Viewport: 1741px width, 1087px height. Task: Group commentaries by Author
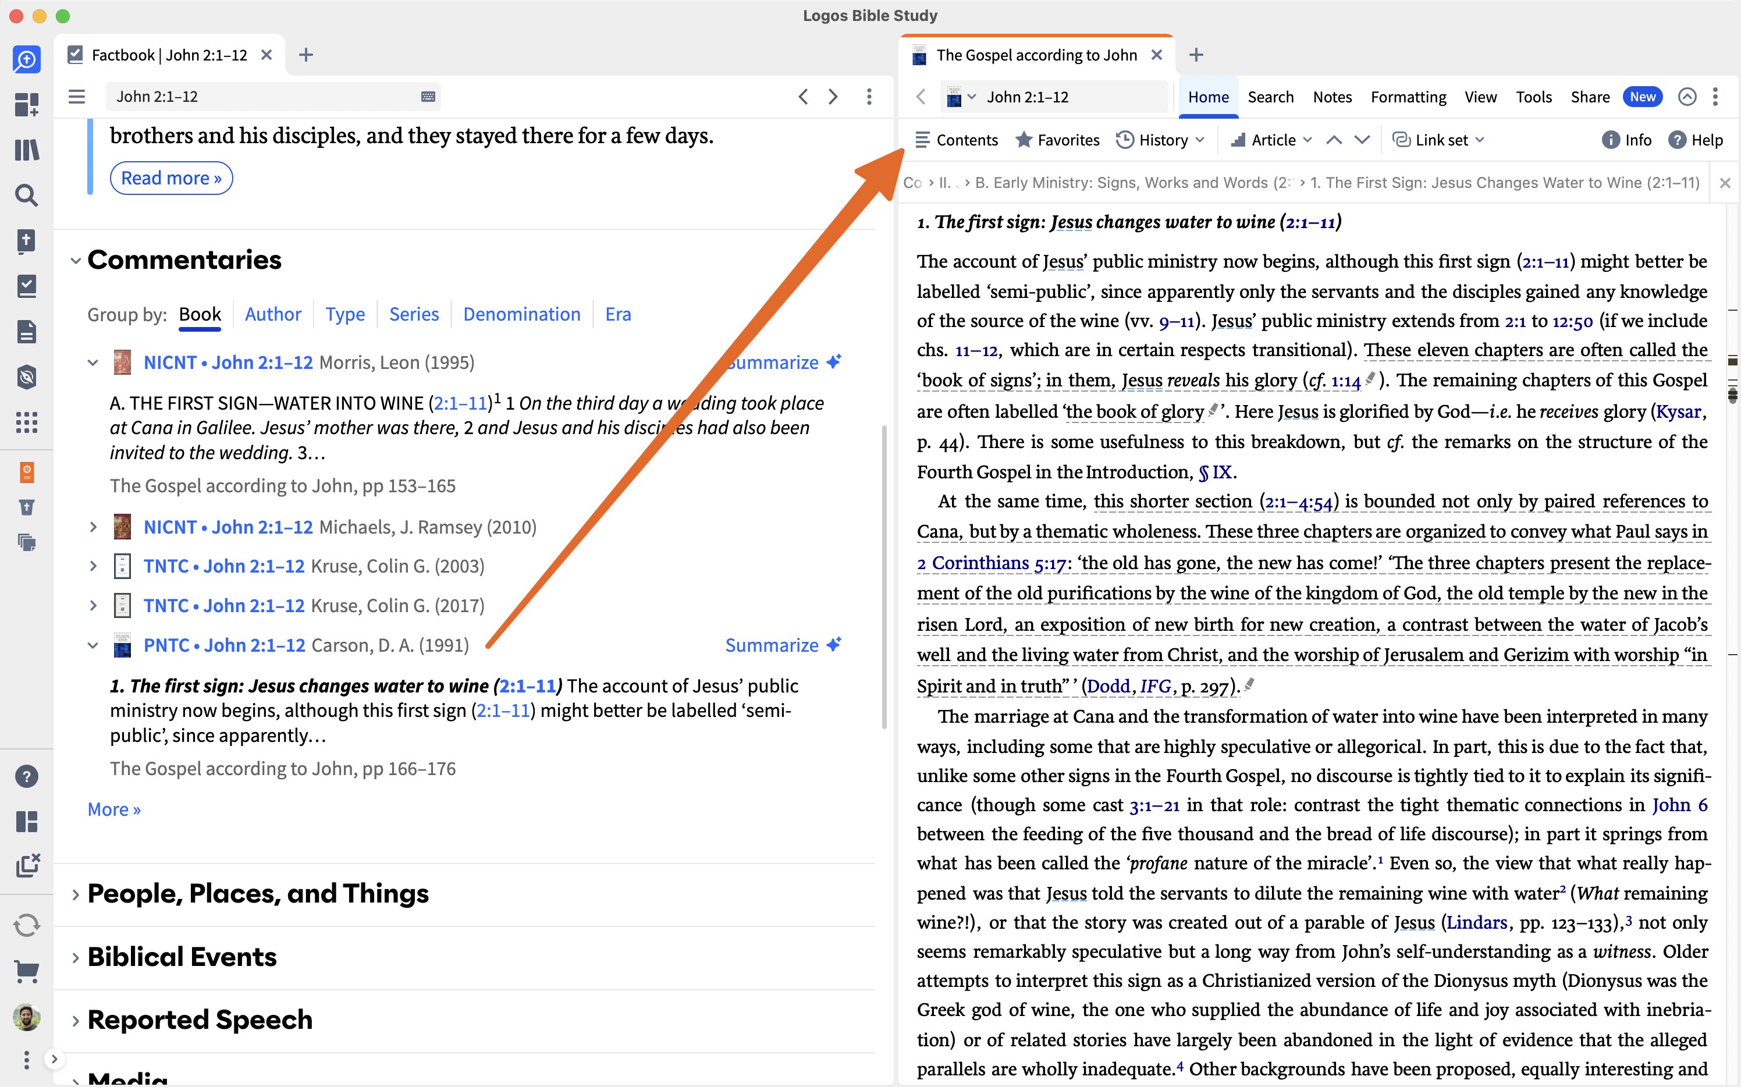[273, 314]
